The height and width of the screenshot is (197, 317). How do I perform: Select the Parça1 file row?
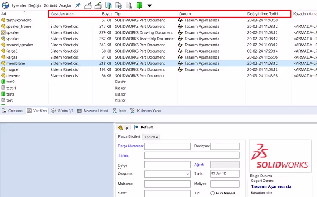(x=158, y=57)
